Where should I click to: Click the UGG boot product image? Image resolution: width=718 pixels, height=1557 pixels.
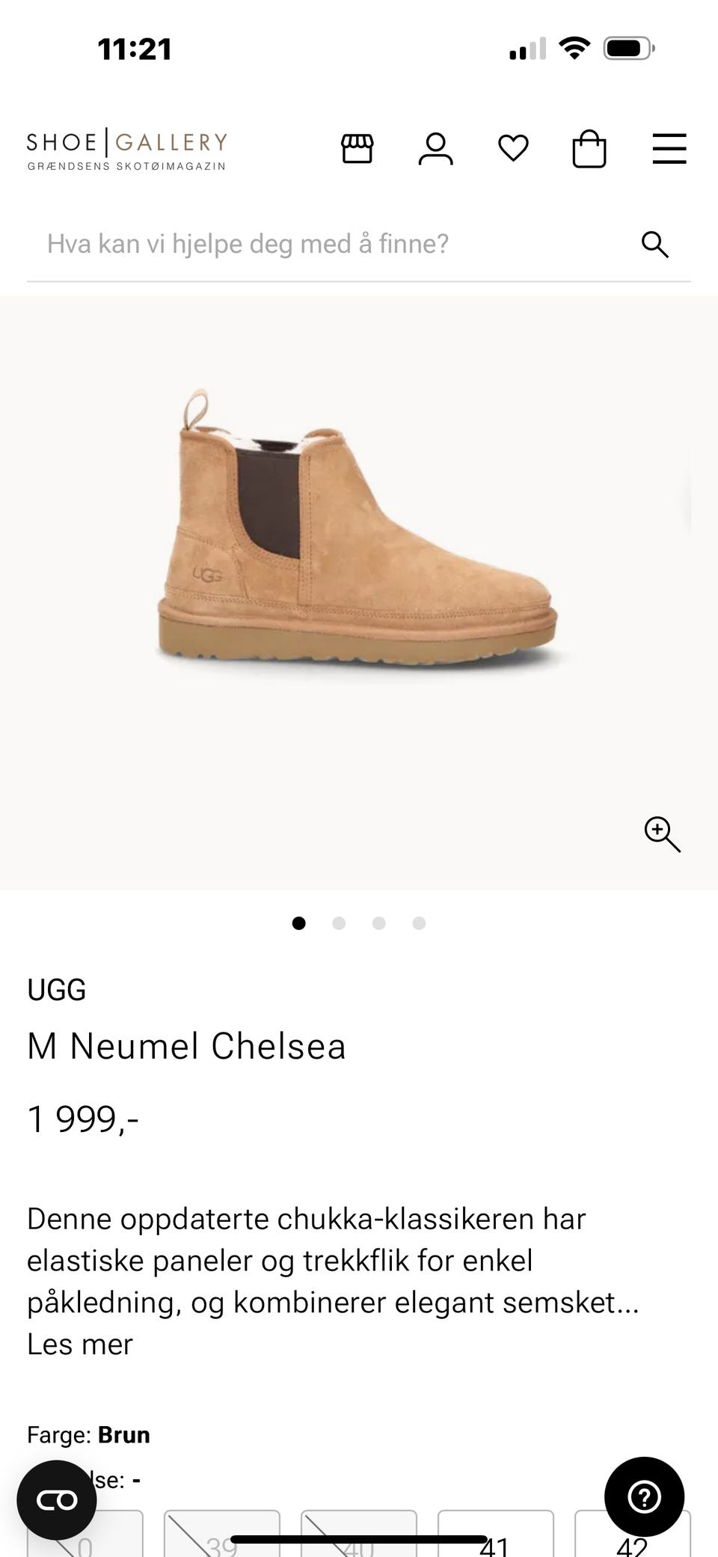(358, 527)
